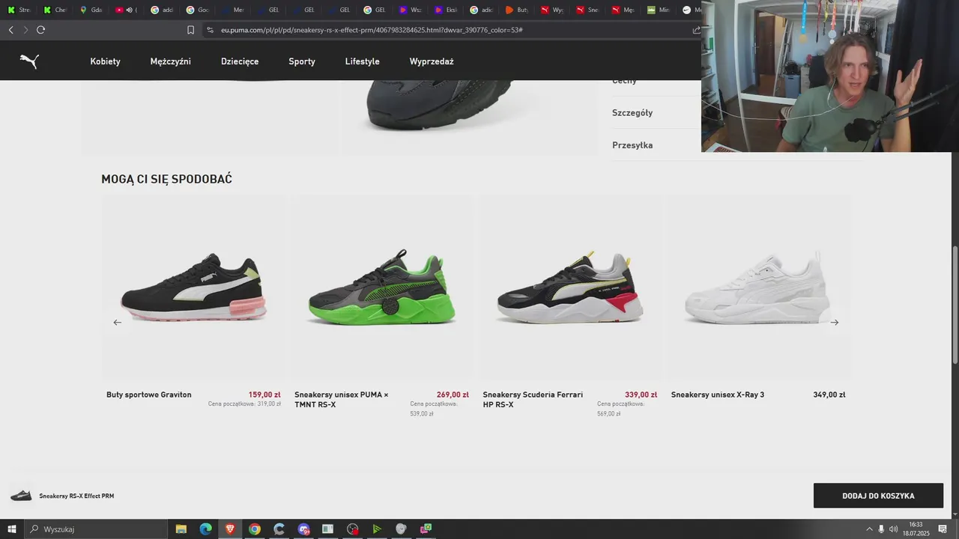
Task: Show previous recommended products with the left arrow
Action: pyautogui.click(x=117, y=323)
